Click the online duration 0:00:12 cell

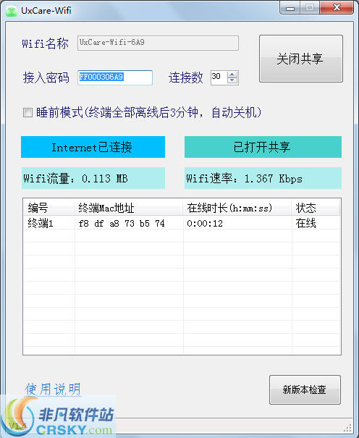coord(205,224)
